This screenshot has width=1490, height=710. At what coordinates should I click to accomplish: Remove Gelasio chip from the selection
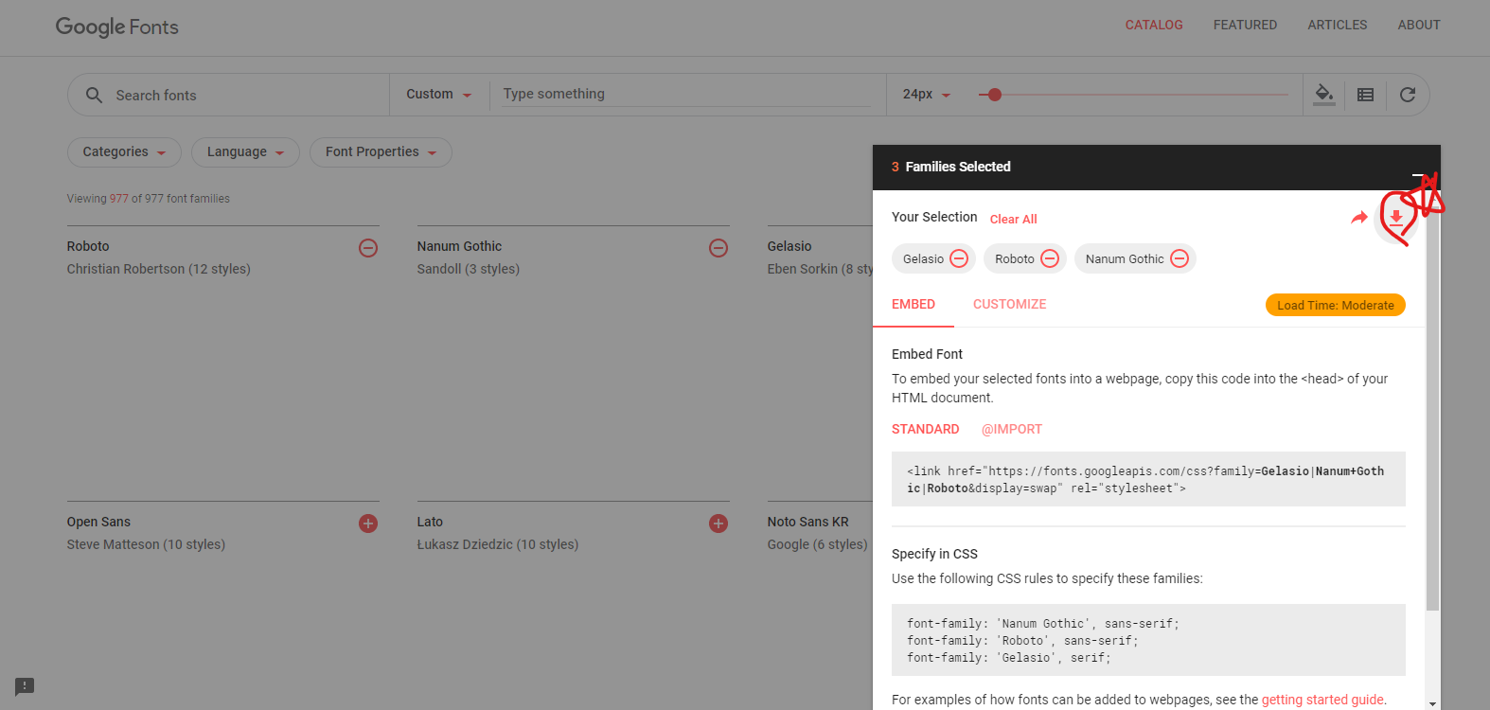pos(959,258)
